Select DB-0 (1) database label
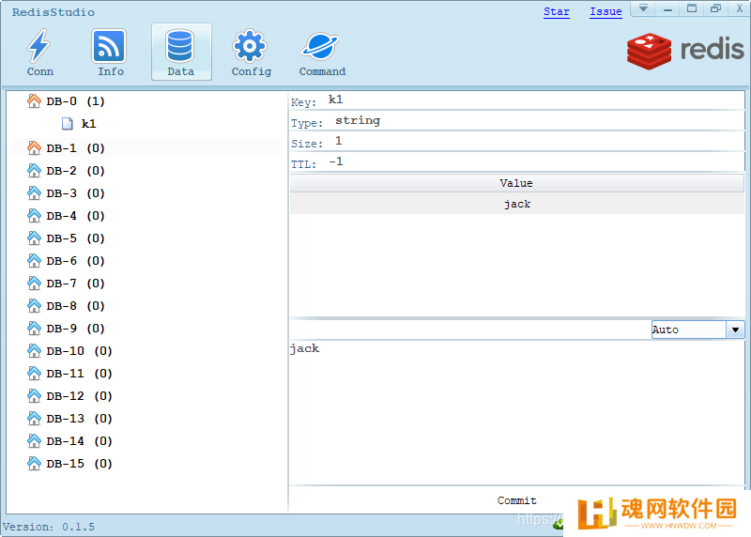This screenshot has height=537, width=751. (75, 101)
